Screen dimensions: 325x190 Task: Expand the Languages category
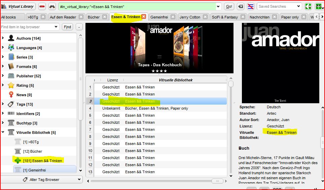coord(3,47)
